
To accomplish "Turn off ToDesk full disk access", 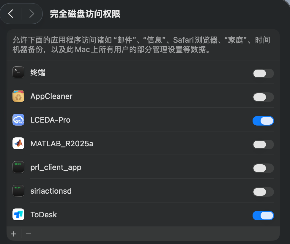I will [x=263, y=216].
